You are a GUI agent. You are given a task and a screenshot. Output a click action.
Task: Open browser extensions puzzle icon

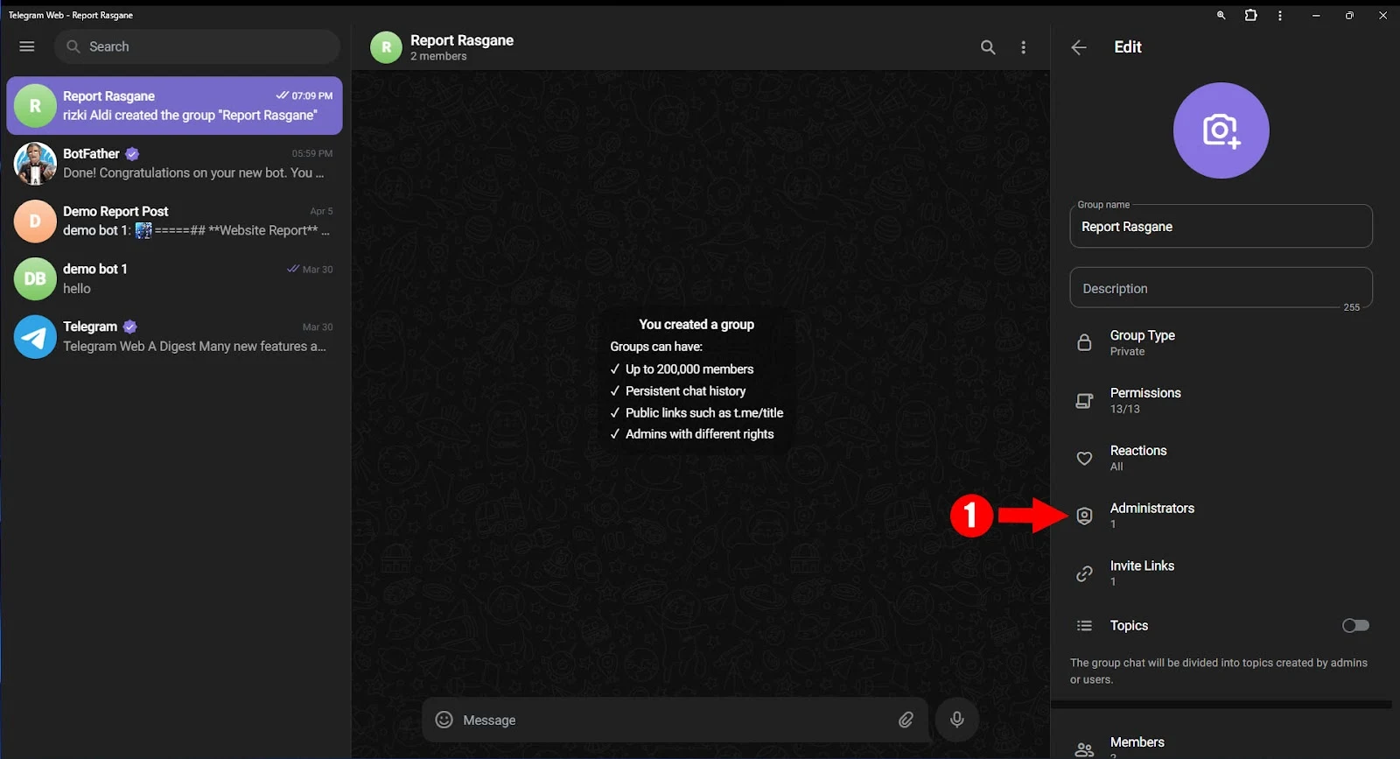[x=1250, y=15]
